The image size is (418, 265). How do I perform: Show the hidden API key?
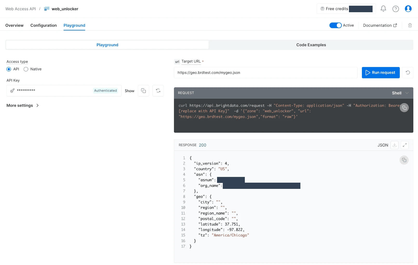pyautogui.click(x=130, y=91)
